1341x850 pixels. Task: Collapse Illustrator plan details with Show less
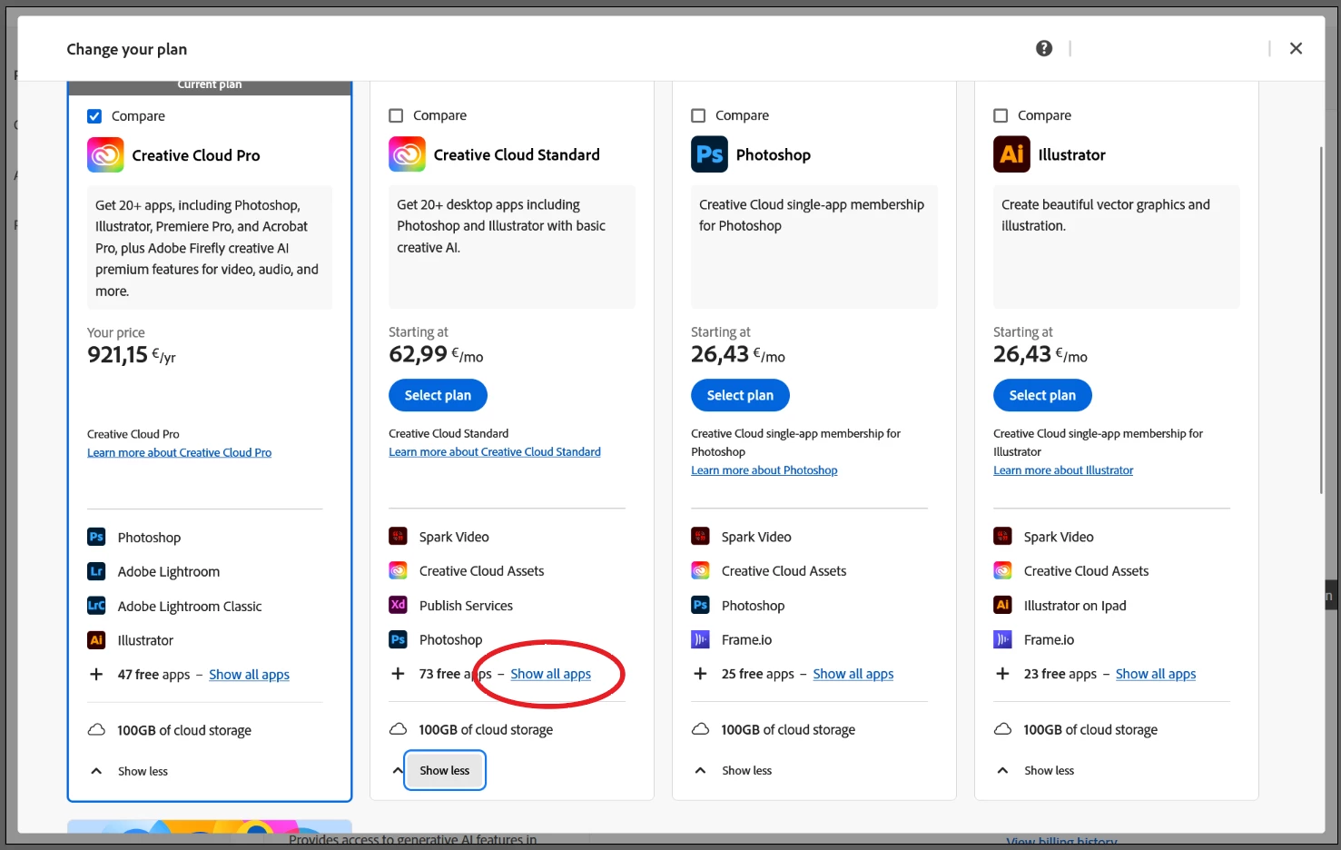(1049, 770)
